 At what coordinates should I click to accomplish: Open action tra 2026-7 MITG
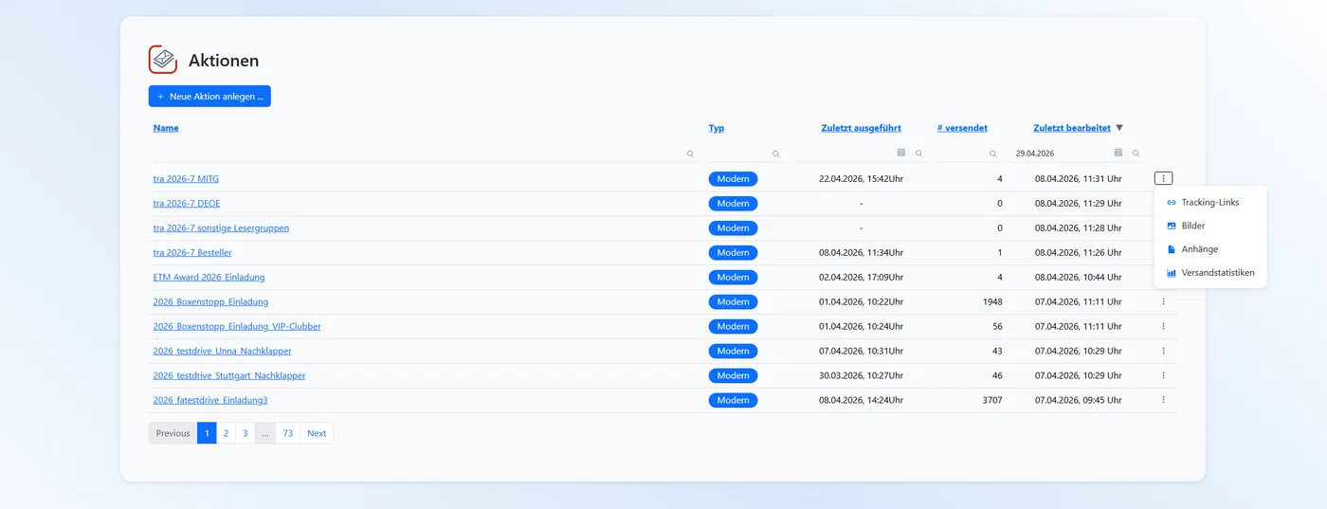click(186, 178)
